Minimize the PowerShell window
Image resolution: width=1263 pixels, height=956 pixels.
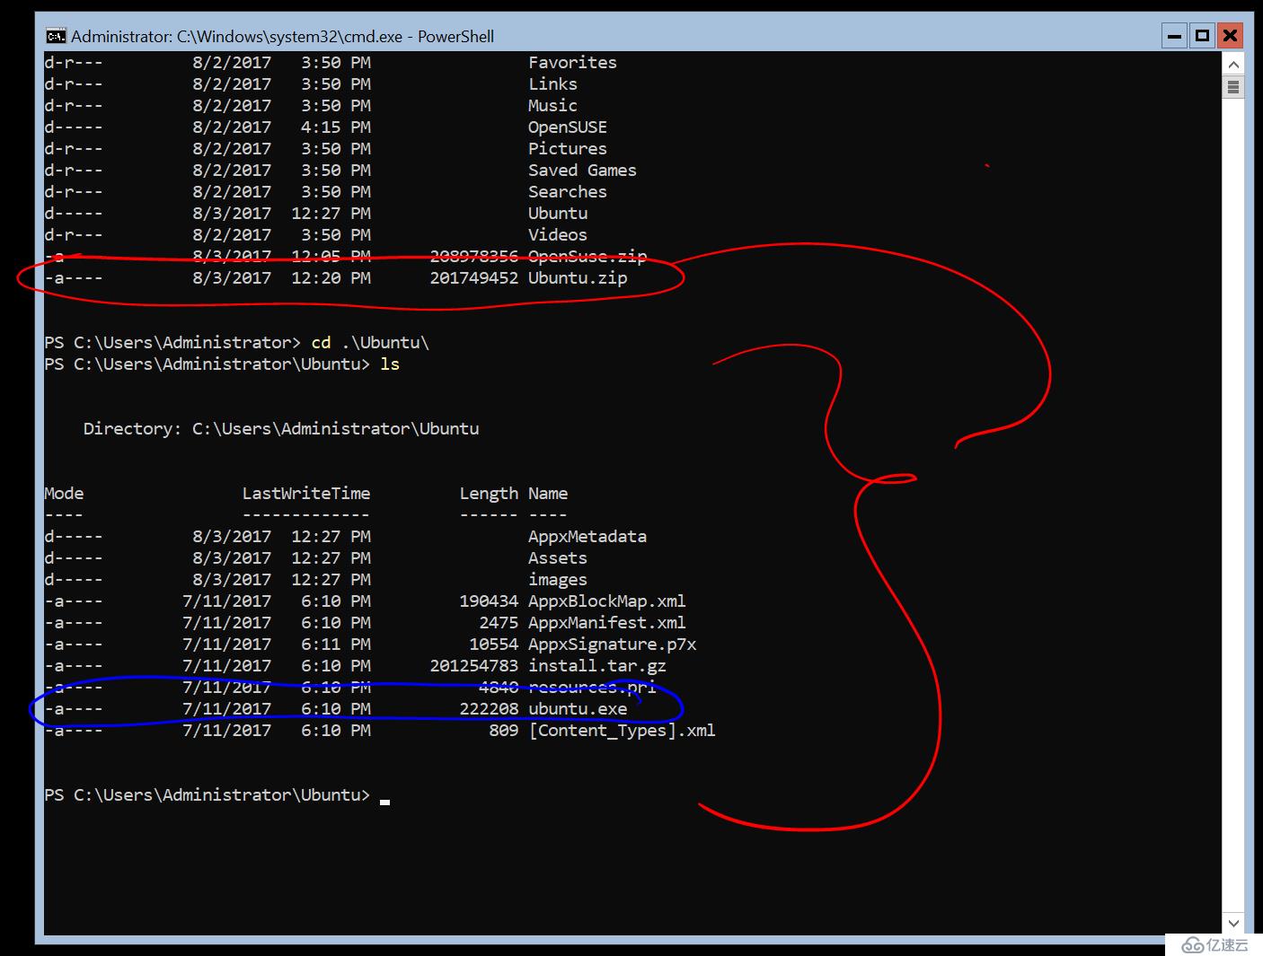(1174, 36)
